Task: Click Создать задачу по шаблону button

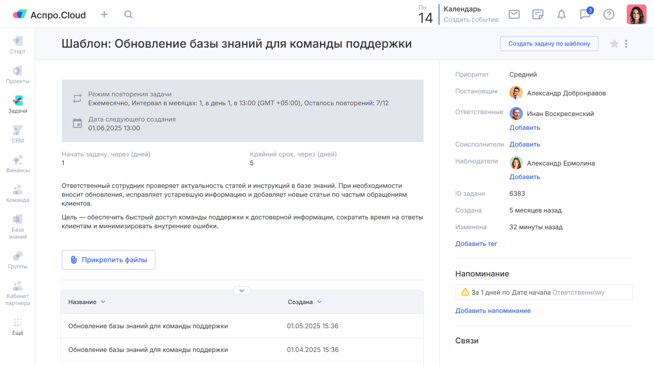Action: (x=549, y=43)
